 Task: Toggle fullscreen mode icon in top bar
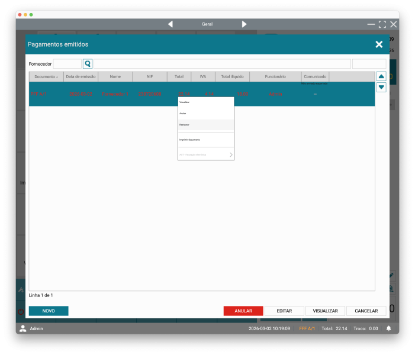382,24
